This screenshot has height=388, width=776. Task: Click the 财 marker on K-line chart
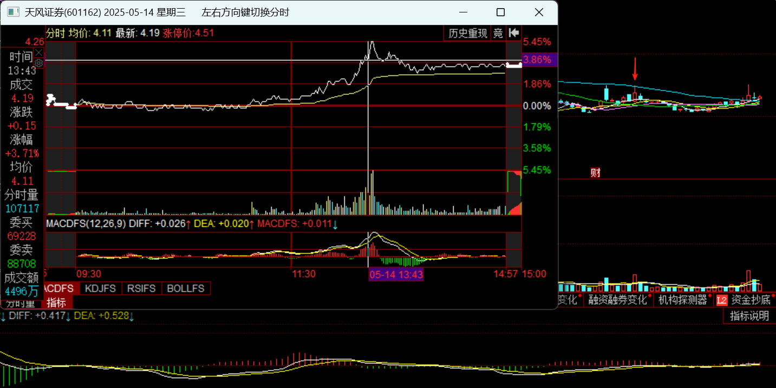(x=595, y=173)
